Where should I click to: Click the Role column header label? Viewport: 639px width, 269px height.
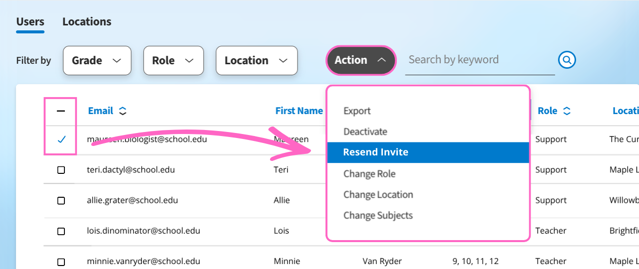pyautogui.click(x=547, y=111)
